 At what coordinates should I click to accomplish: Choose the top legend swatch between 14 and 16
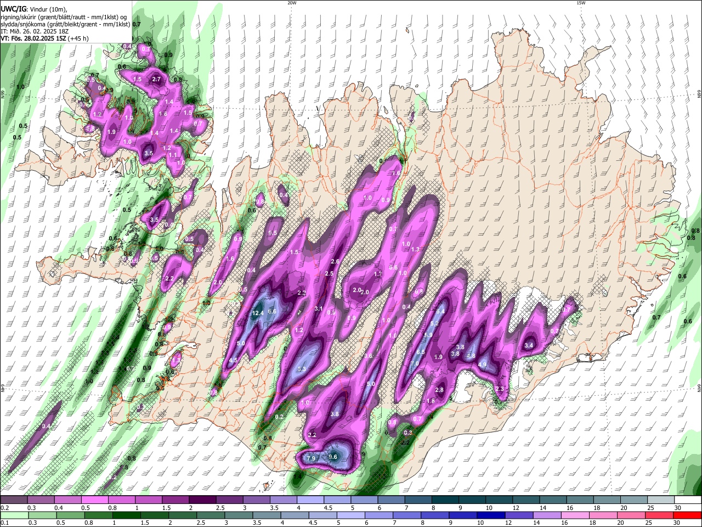(553, 500)
